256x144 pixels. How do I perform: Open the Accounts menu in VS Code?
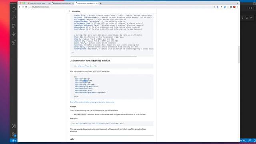pyautogui.click(x=14, y=126)
